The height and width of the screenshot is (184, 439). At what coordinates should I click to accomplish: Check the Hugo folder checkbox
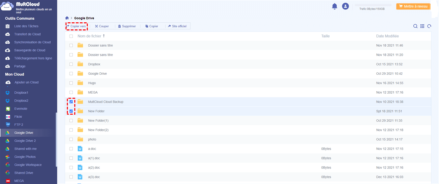click(x=71, y=83)
